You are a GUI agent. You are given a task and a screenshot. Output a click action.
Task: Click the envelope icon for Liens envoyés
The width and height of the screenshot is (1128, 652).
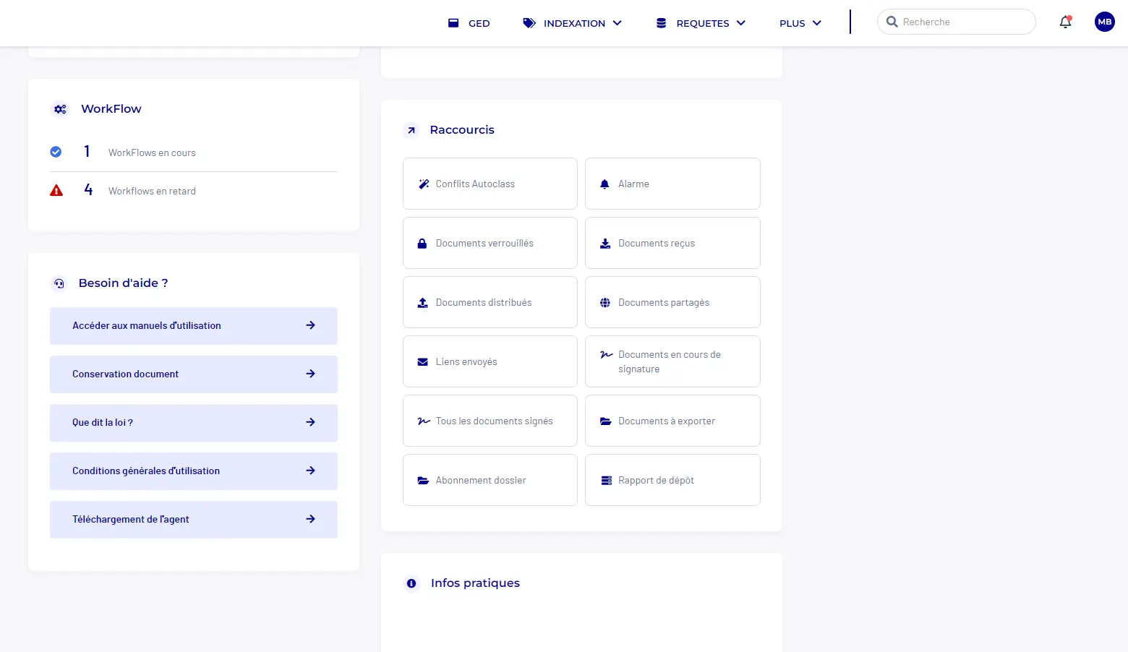[x=422, y=361]
